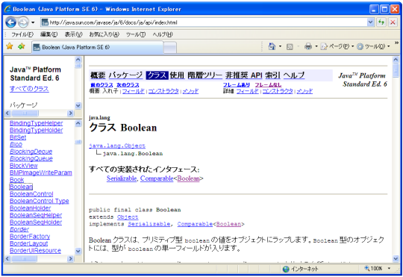
Task: Open the ヘルプ menu
Action: tap(163, 34)
